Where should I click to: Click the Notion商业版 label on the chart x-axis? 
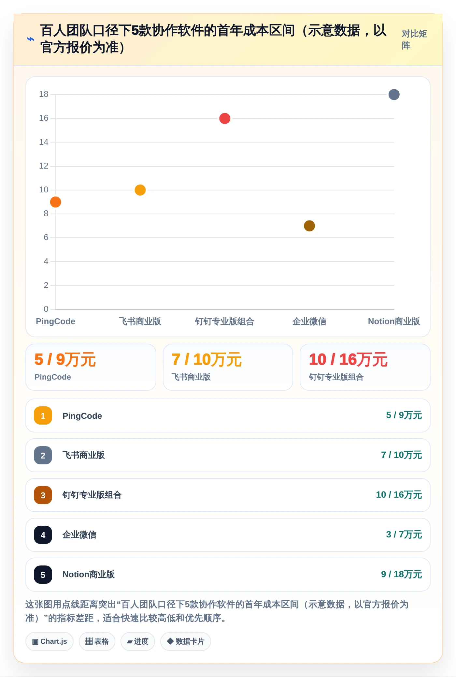(x=394, y=321)
